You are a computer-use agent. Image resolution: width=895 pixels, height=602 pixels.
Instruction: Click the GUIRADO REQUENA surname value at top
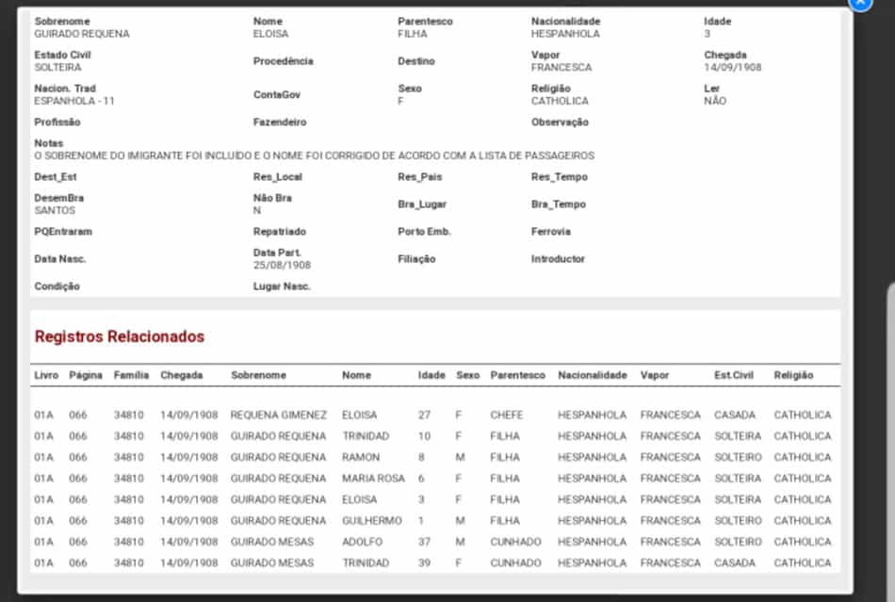82,34
